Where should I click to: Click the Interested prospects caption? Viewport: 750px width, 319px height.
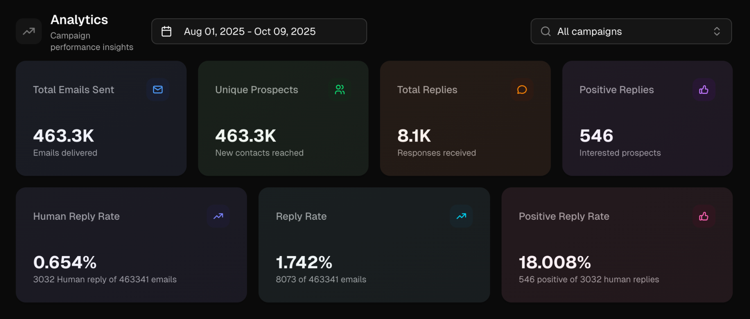click(620, 153)
